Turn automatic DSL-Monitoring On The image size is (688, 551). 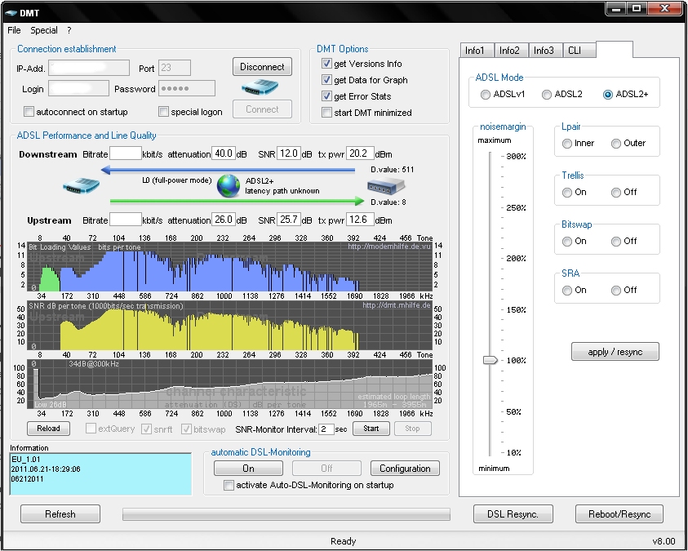pos(248,469)
